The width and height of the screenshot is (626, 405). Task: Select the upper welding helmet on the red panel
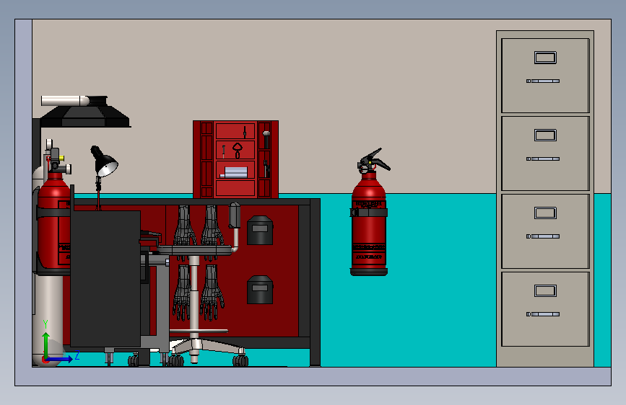260,231
